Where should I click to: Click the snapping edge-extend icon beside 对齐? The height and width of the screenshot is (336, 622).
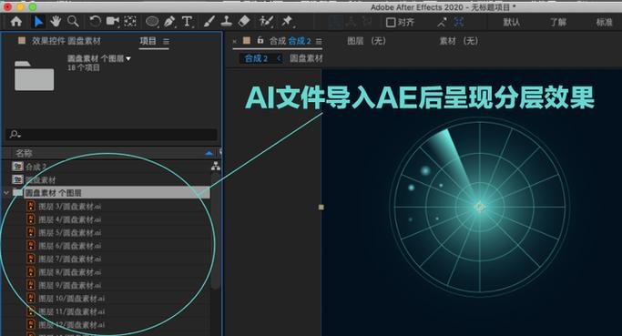[442, 22]
